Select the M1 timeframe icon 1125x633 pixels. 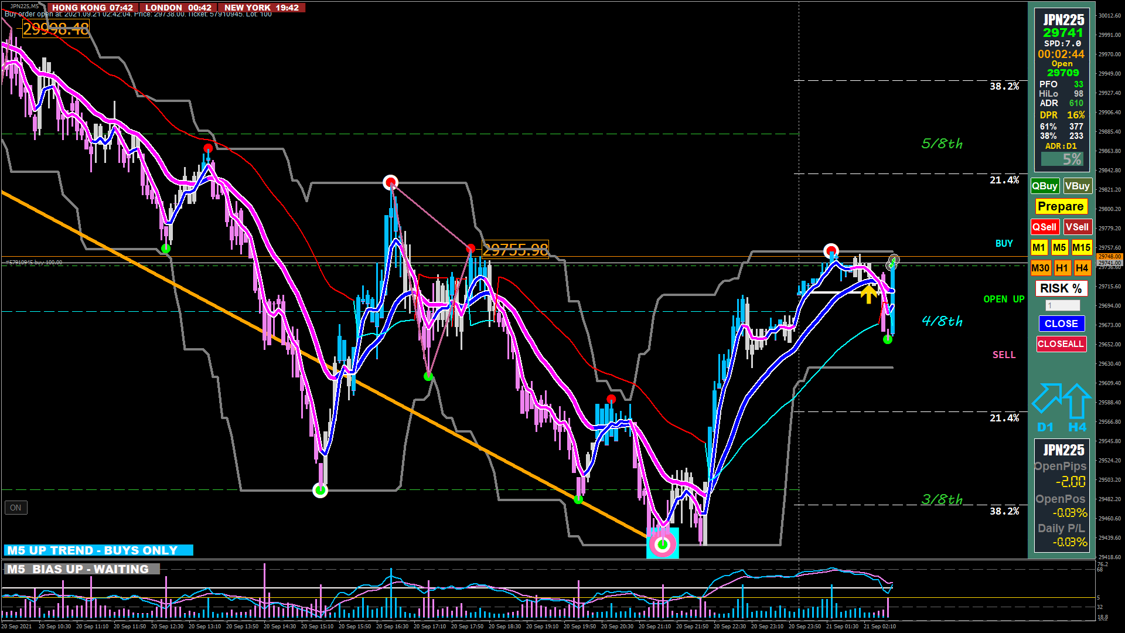coord(1038,247)
